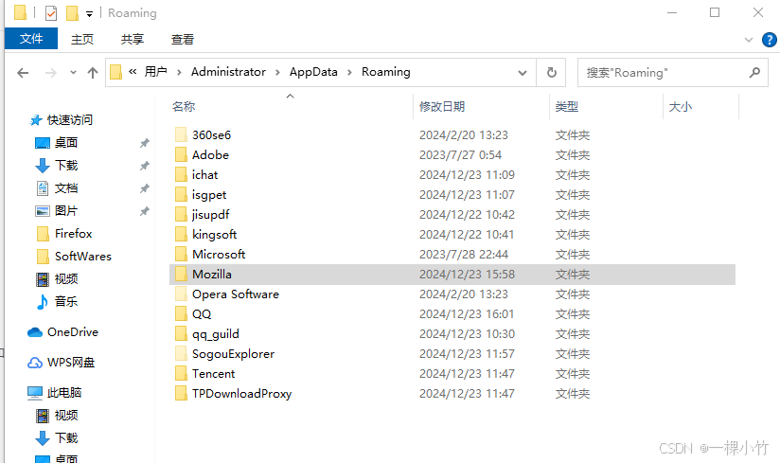Select the 360se6 folder icon
This screenshot has height=463, width=780.
click(181, 134)
